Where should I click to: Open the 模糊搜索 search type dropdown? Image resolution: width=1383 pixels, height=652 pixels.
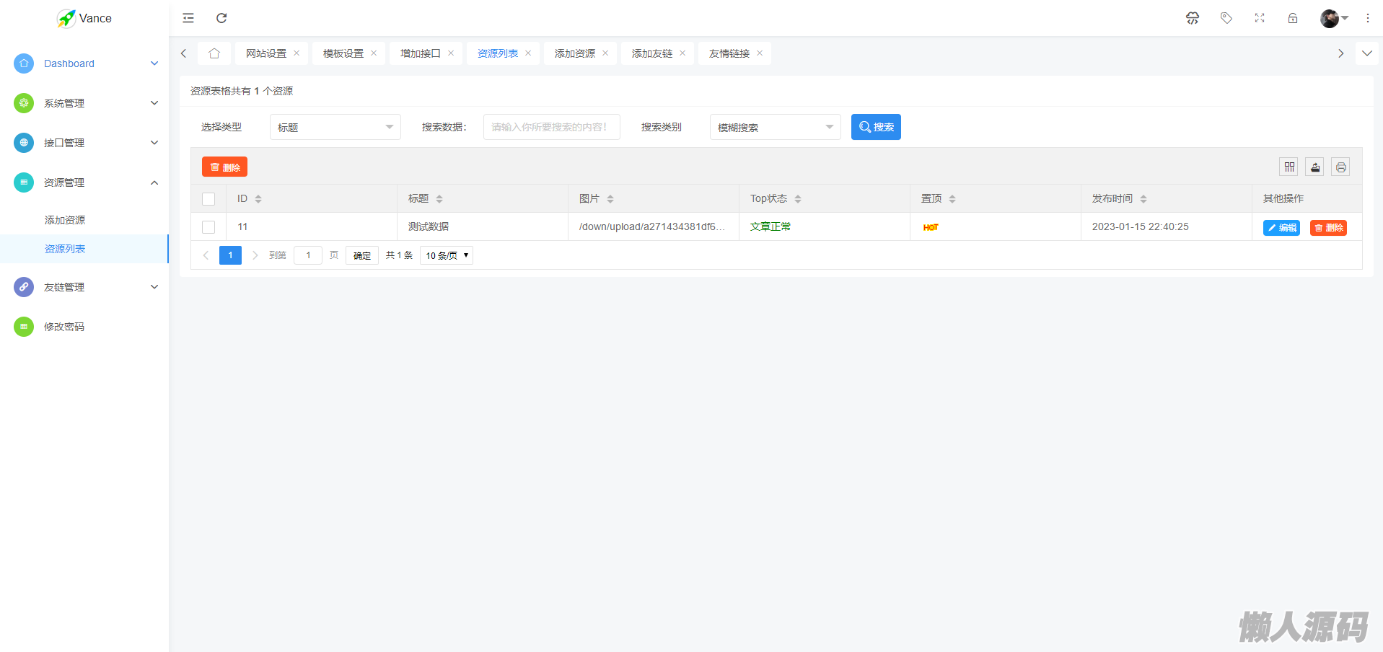(x=775, y=127)
